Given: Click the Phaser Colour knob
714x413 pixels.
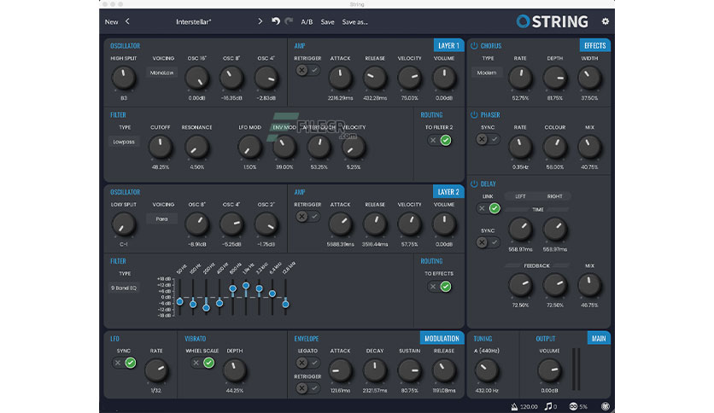Looking at the screenshot, I should (554, 148).
